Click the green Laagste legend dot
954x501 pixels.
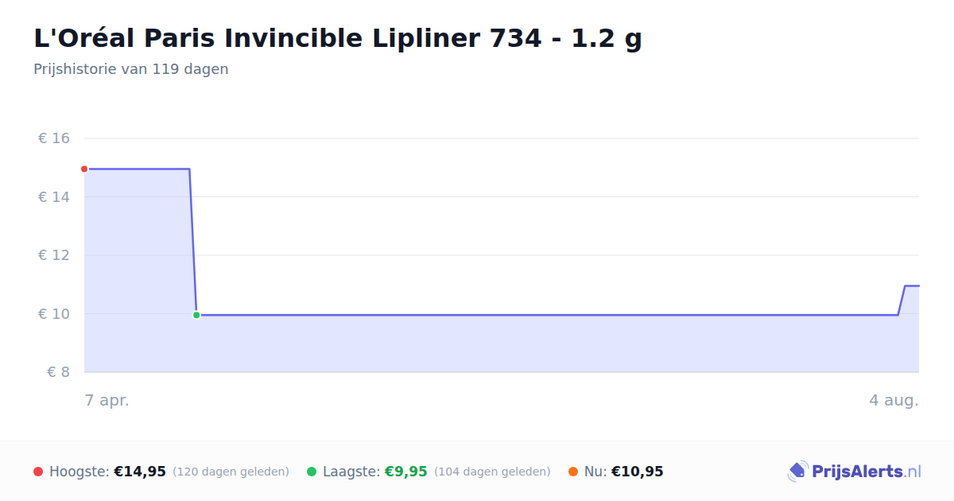(x=312, y=472)
